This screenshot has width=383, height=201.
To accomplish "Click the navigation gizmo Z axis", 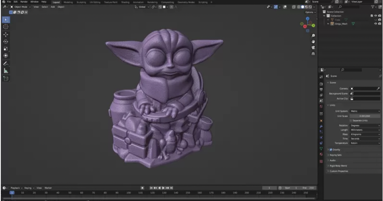I will [x=308, y=19].
